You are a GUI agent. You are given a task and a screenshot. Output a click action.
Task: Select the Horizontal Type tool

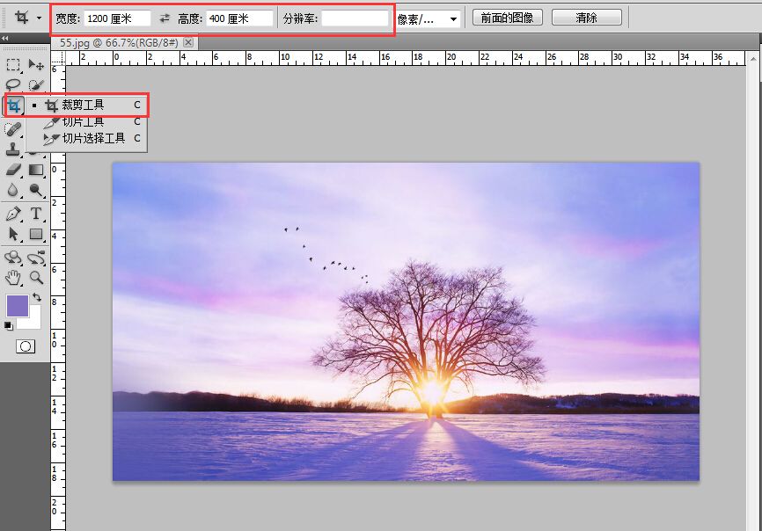click(x=36, y=214)
